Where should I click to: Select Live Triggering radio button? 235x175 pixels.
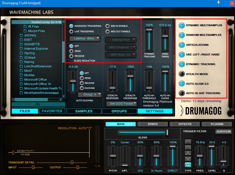point(71,31)
